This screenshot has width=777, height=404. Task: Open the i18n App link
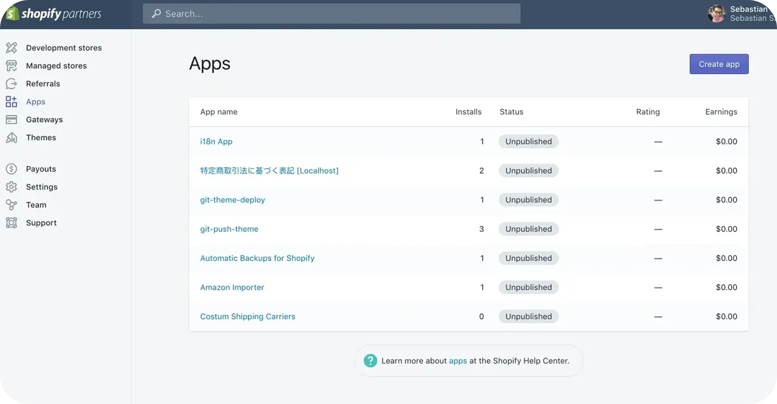pyautogui.click(x=216, y=142)
